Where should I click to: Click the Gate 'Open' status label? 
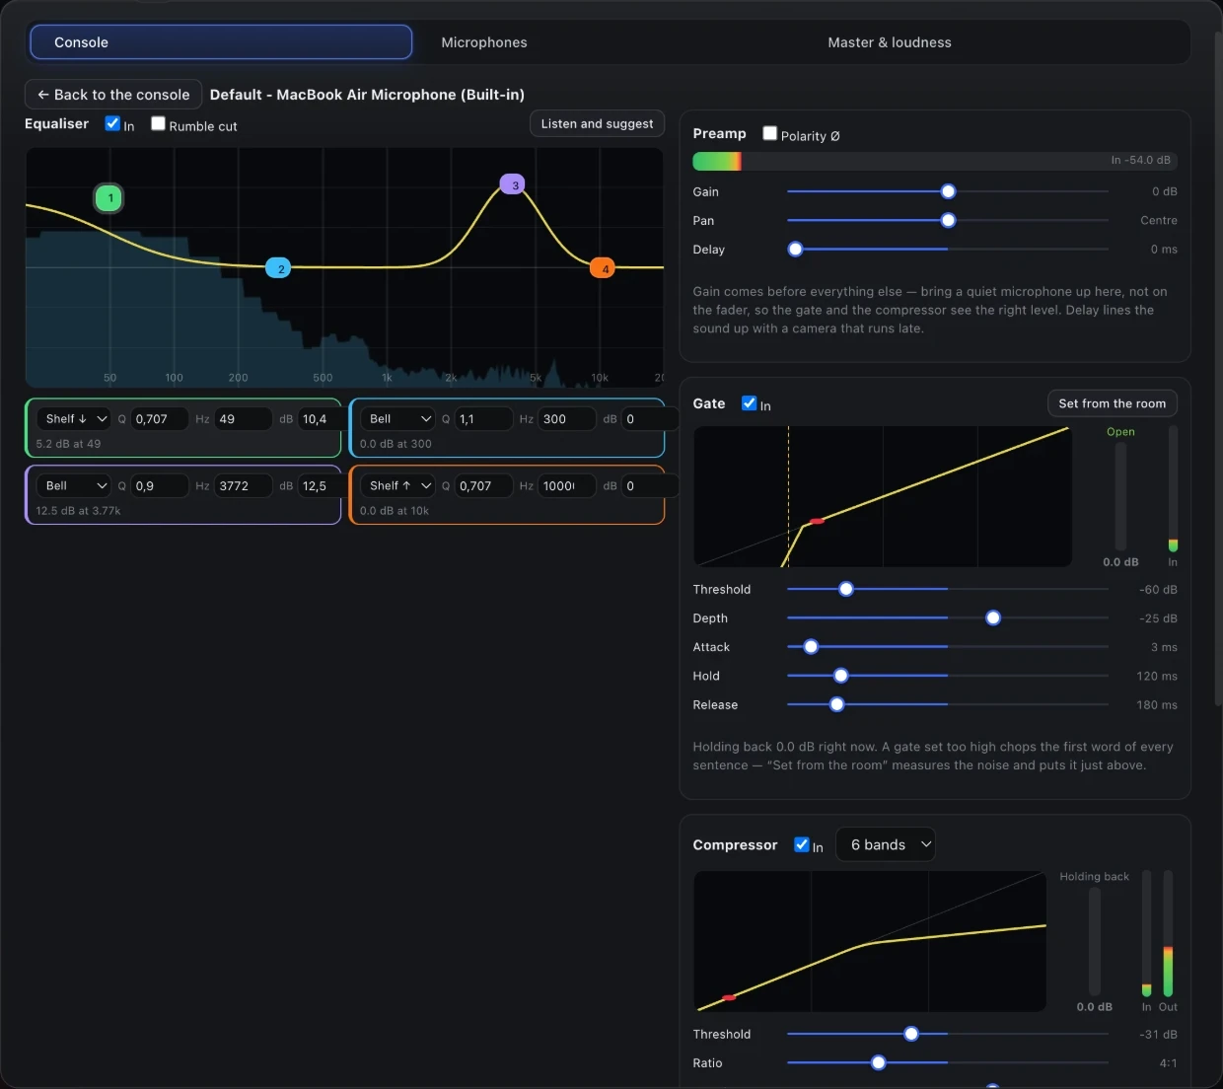pos(1120,432)
